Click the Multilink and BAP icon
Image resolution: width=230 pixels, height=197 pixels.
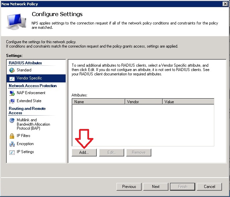[x=12, y=120]
